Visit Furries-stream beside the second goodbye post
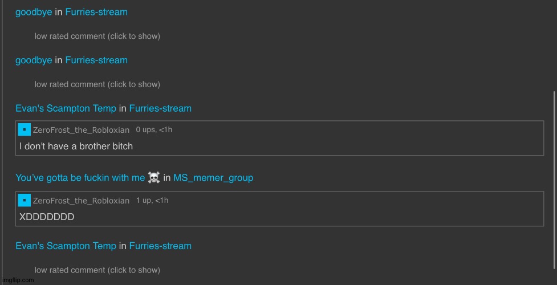Image resolution: width=557 pixels, height=285 pixels. 96,60
